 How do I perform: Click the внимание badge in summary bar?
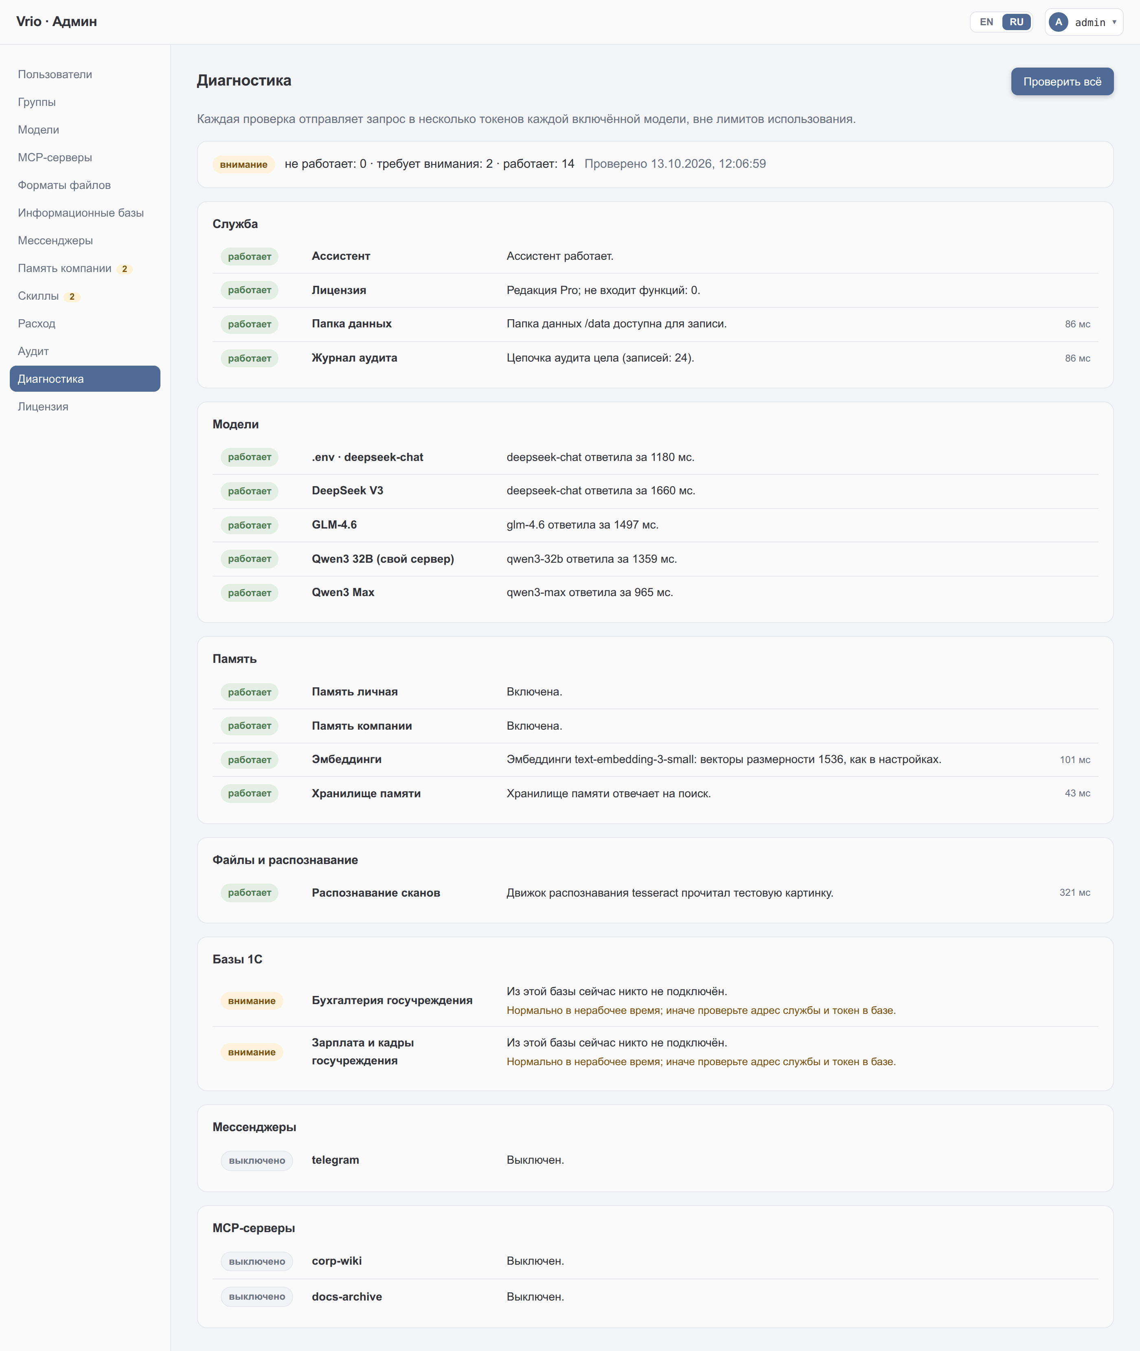click(x=243, y=164)
